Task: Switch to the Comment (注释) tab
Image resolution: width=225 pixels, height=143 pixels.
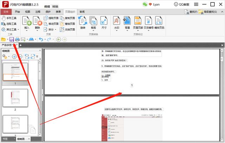Action: (38, 12)
